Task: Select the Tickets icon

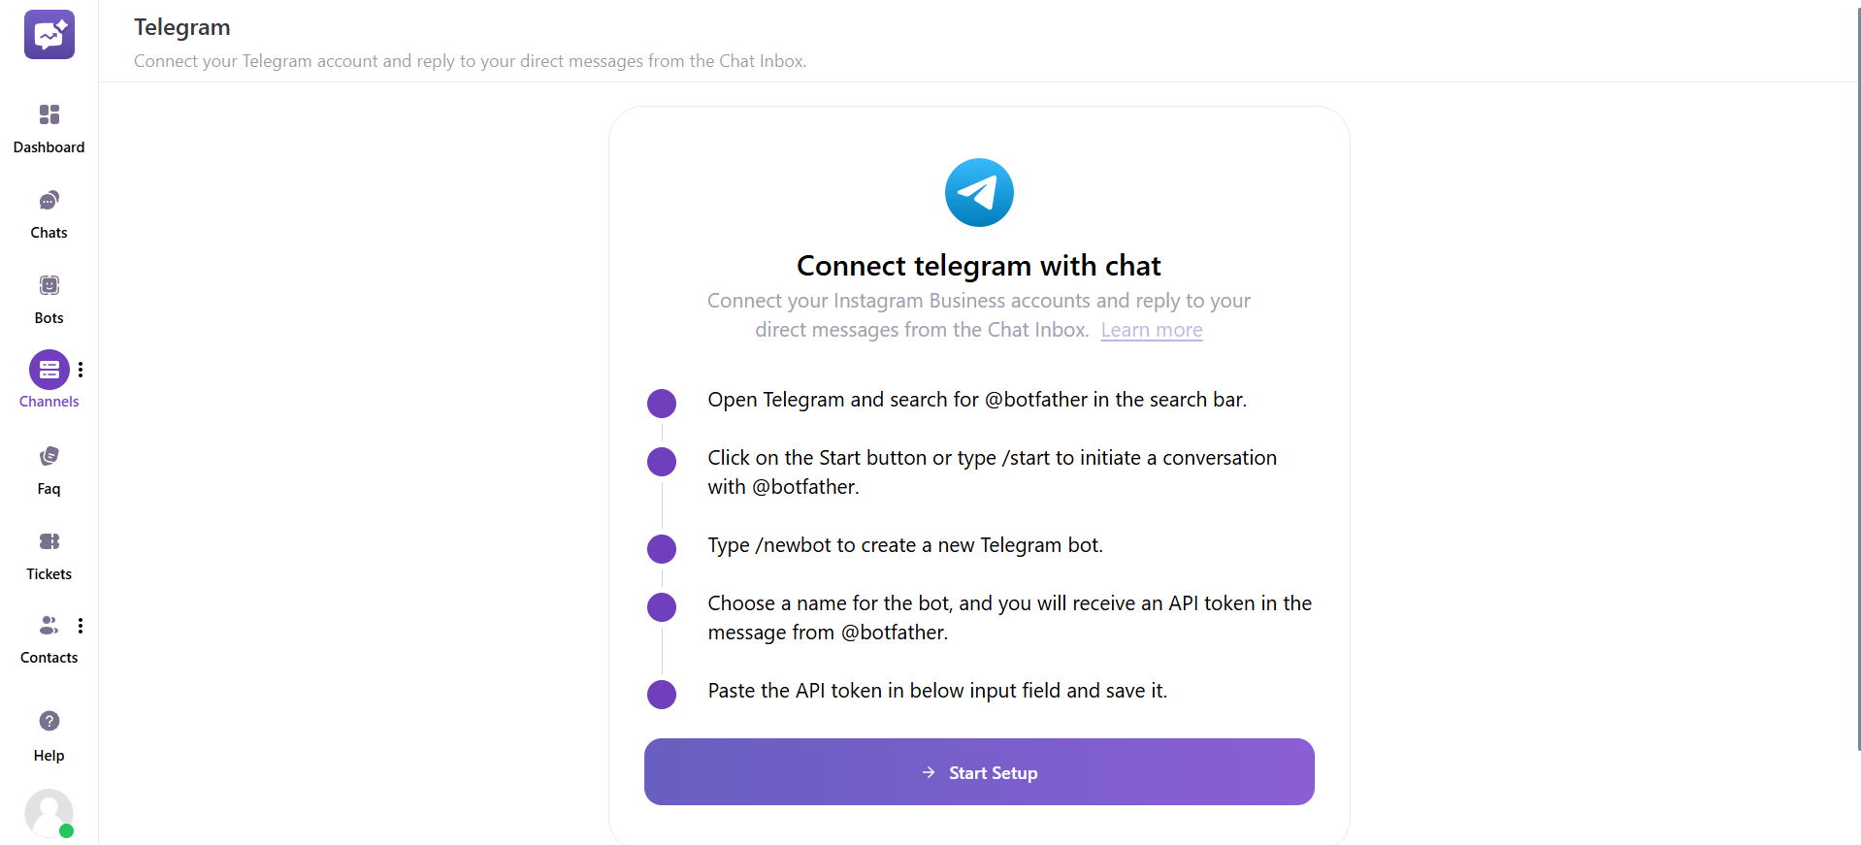Action: click(49, 541)
